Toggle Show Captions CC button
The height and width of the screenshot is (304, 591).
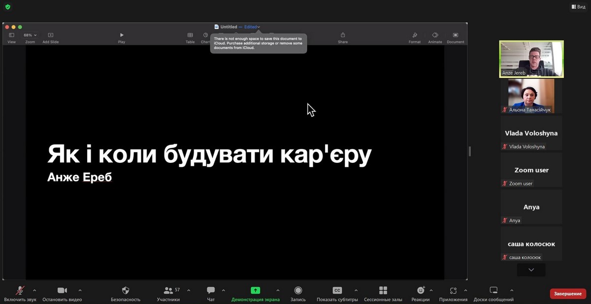[x=337, y=290]
